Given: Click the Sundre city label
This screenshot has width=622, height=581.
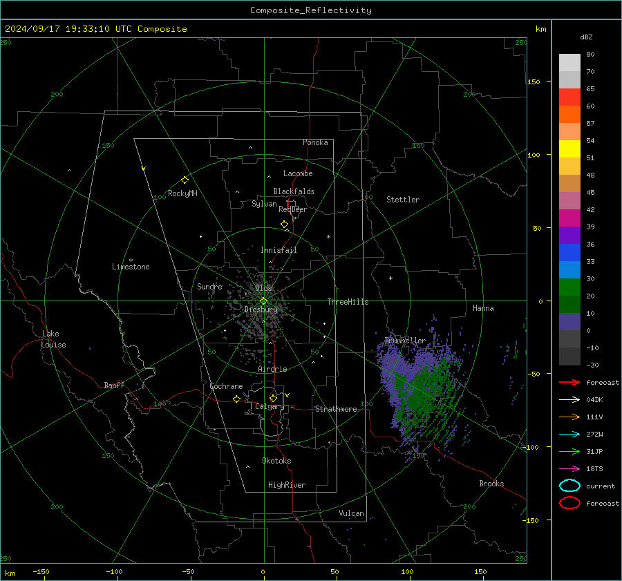Looking at the screenshot, I should pyautogui.click(x=209, y=287).
